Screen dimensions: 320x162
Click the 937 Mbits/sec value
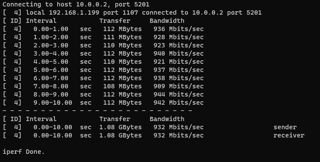click(x=178, y=70)
